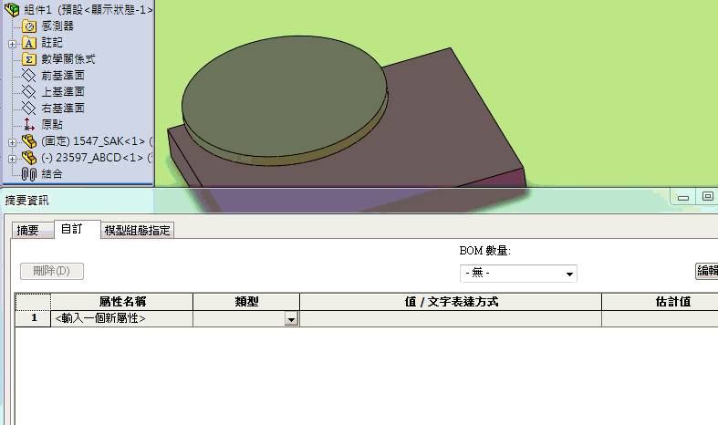
Task: Click the 類型 column header
Action: pos(246,302)
